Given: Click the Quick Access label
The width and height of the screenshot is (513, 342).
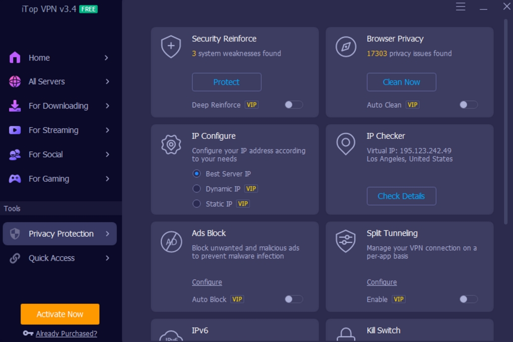Looking at the screenshot, I should [x=52, y=258].
